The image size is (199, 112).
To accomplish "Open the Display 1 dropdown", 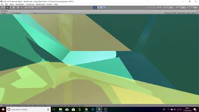I will click(6, 13).
